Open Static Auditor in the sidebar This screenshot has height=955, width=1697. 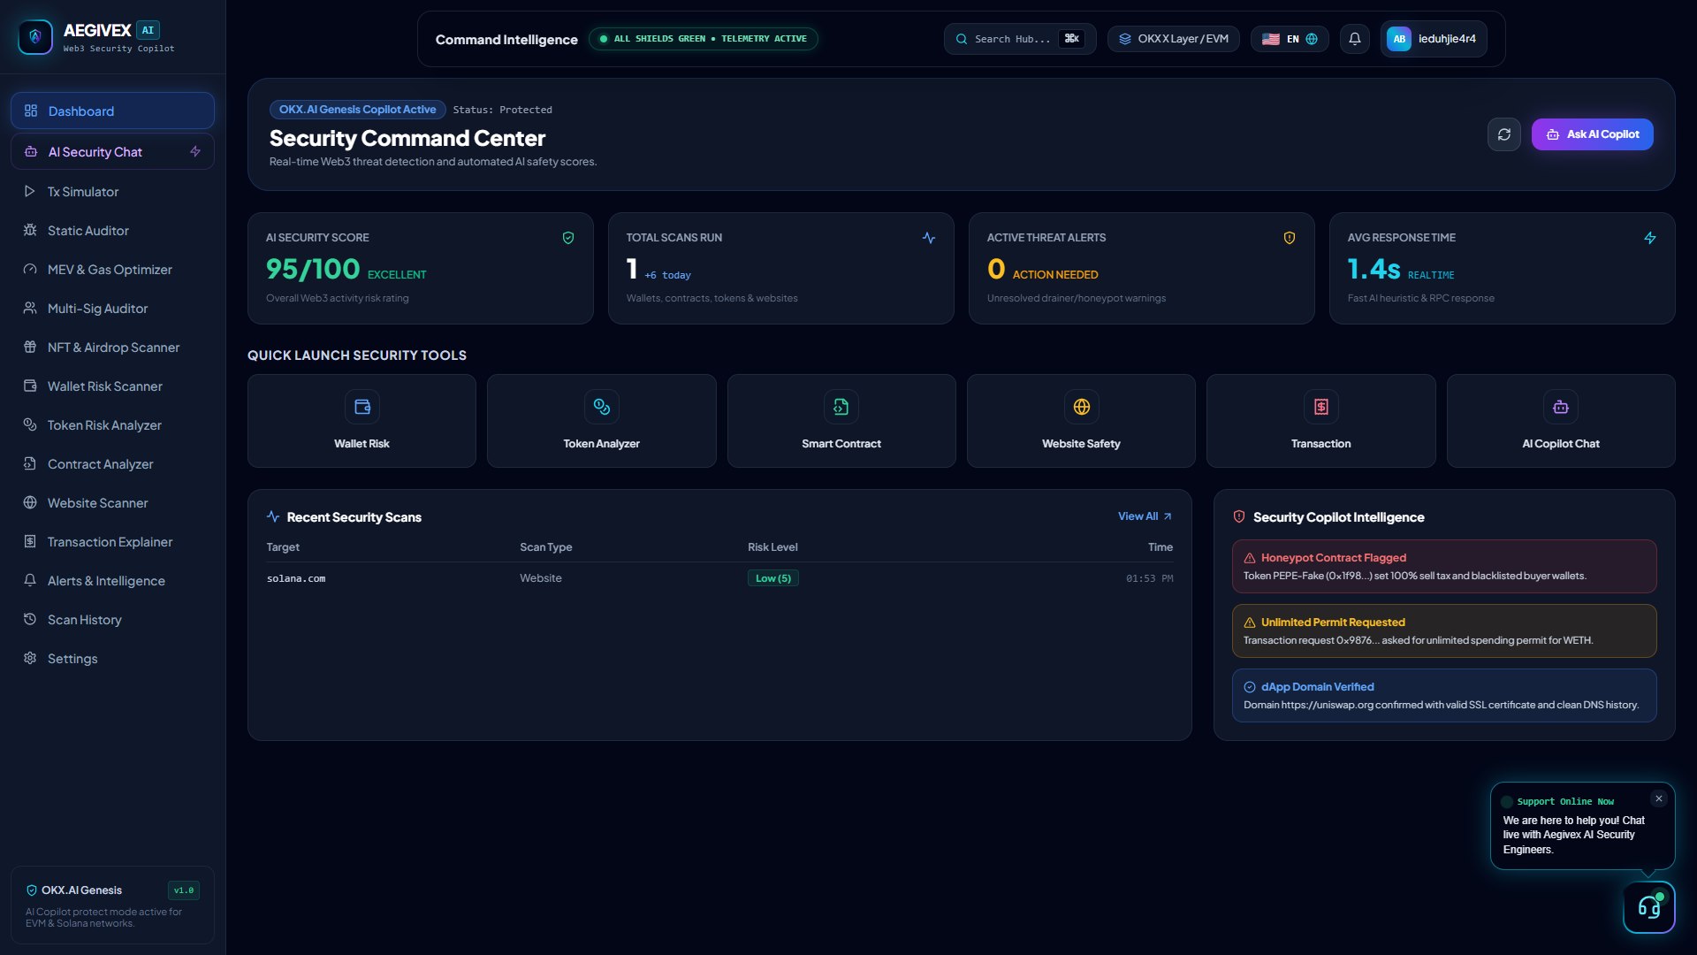click(112, 230)
